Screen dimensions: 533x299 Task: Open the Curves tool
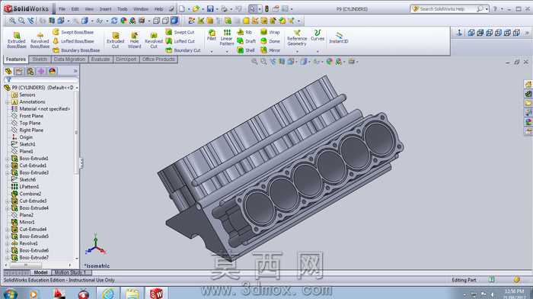pyautogui.click(x=318, y=35)
